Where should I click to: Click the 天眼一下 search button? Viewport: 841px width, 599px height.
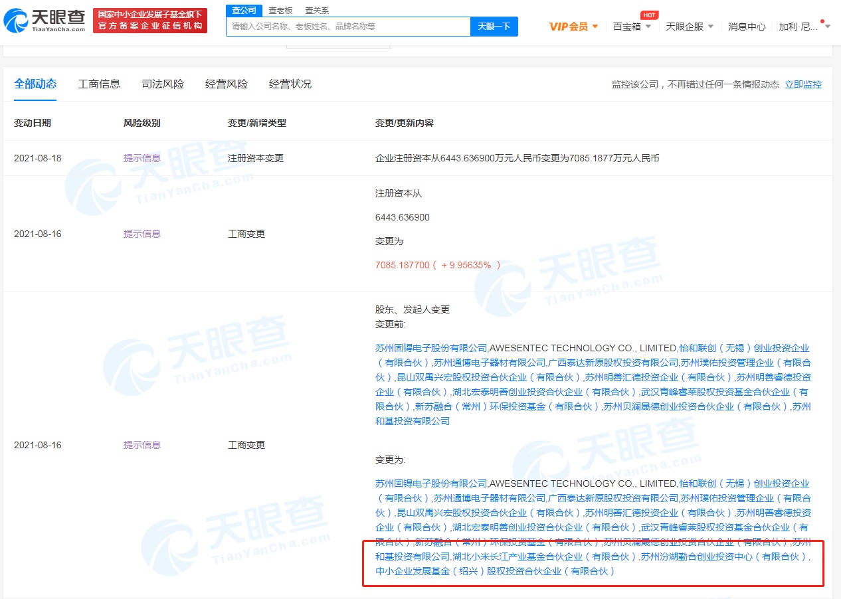pyautogui.click(x=494, y=27)
